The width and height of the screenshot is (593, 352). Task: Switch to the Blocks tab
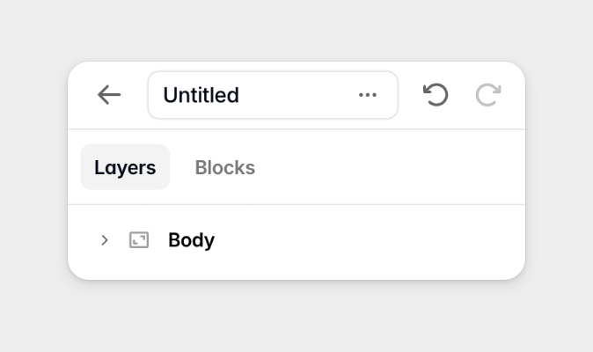coord(225,167)
